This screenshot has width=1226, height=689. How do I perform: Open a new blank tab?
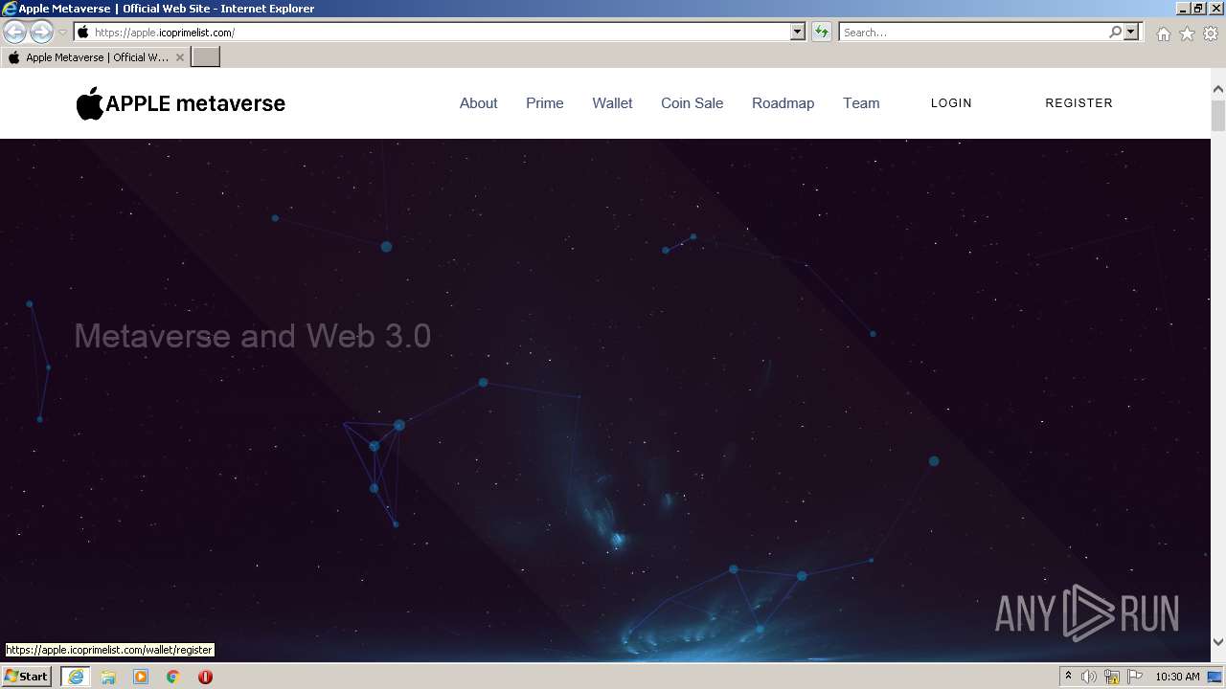tap(206, 57)
